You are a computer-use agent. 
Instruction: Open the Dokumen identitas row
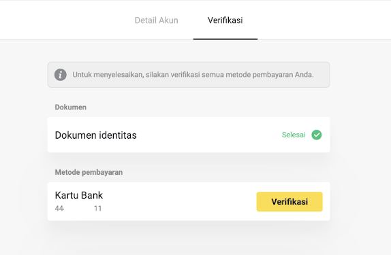[189, 135]
